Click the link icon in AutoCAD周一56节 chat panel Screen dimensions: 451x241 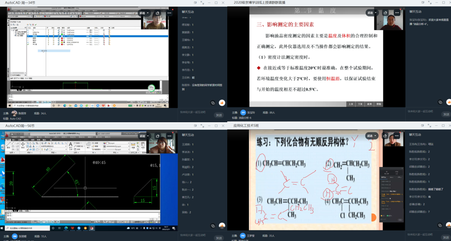(x=213, y=226)
